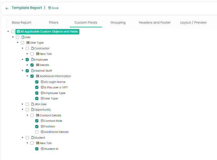Expand the JIRA User tree node
217x160 pixels.
[22, 104]
